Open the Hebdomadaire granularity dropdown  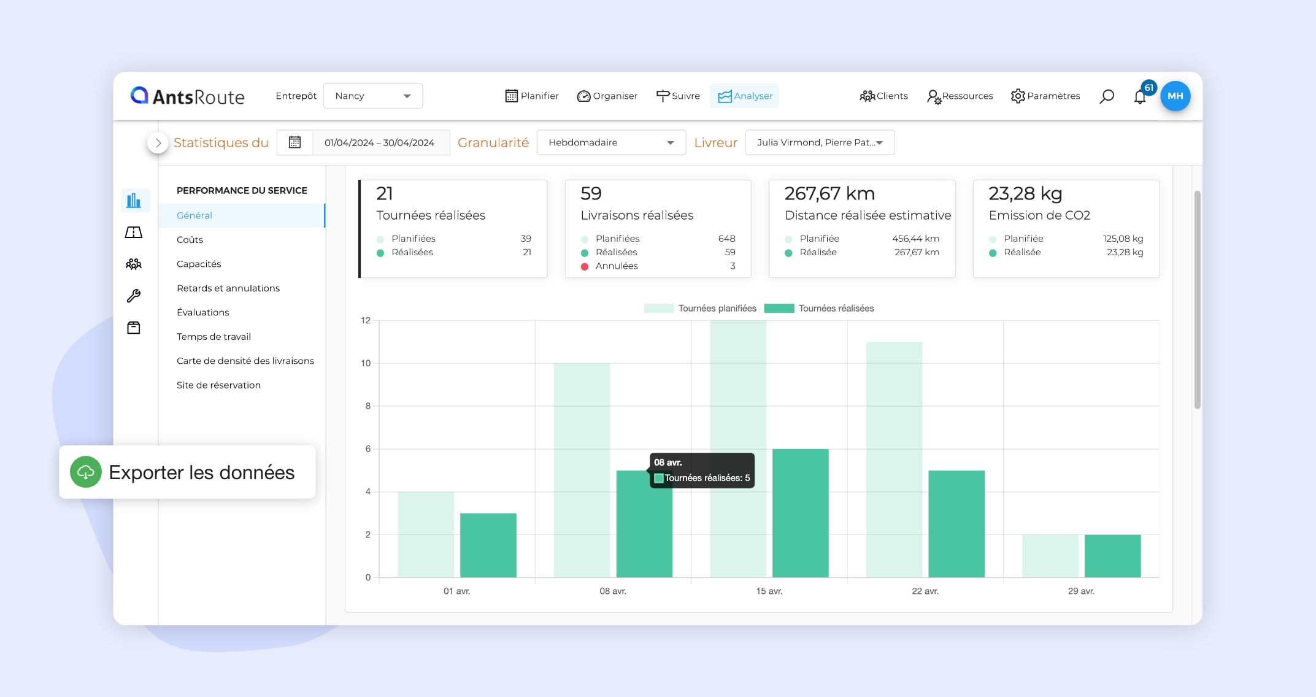click(x=610, y=142)
